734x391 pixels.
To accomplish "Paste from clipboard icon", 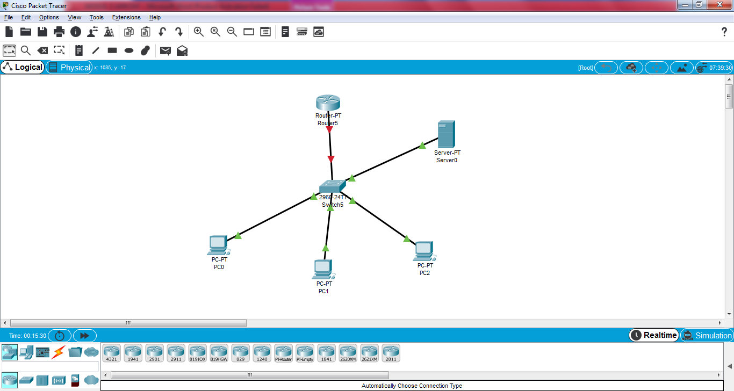I will click(x=145, y=32).
